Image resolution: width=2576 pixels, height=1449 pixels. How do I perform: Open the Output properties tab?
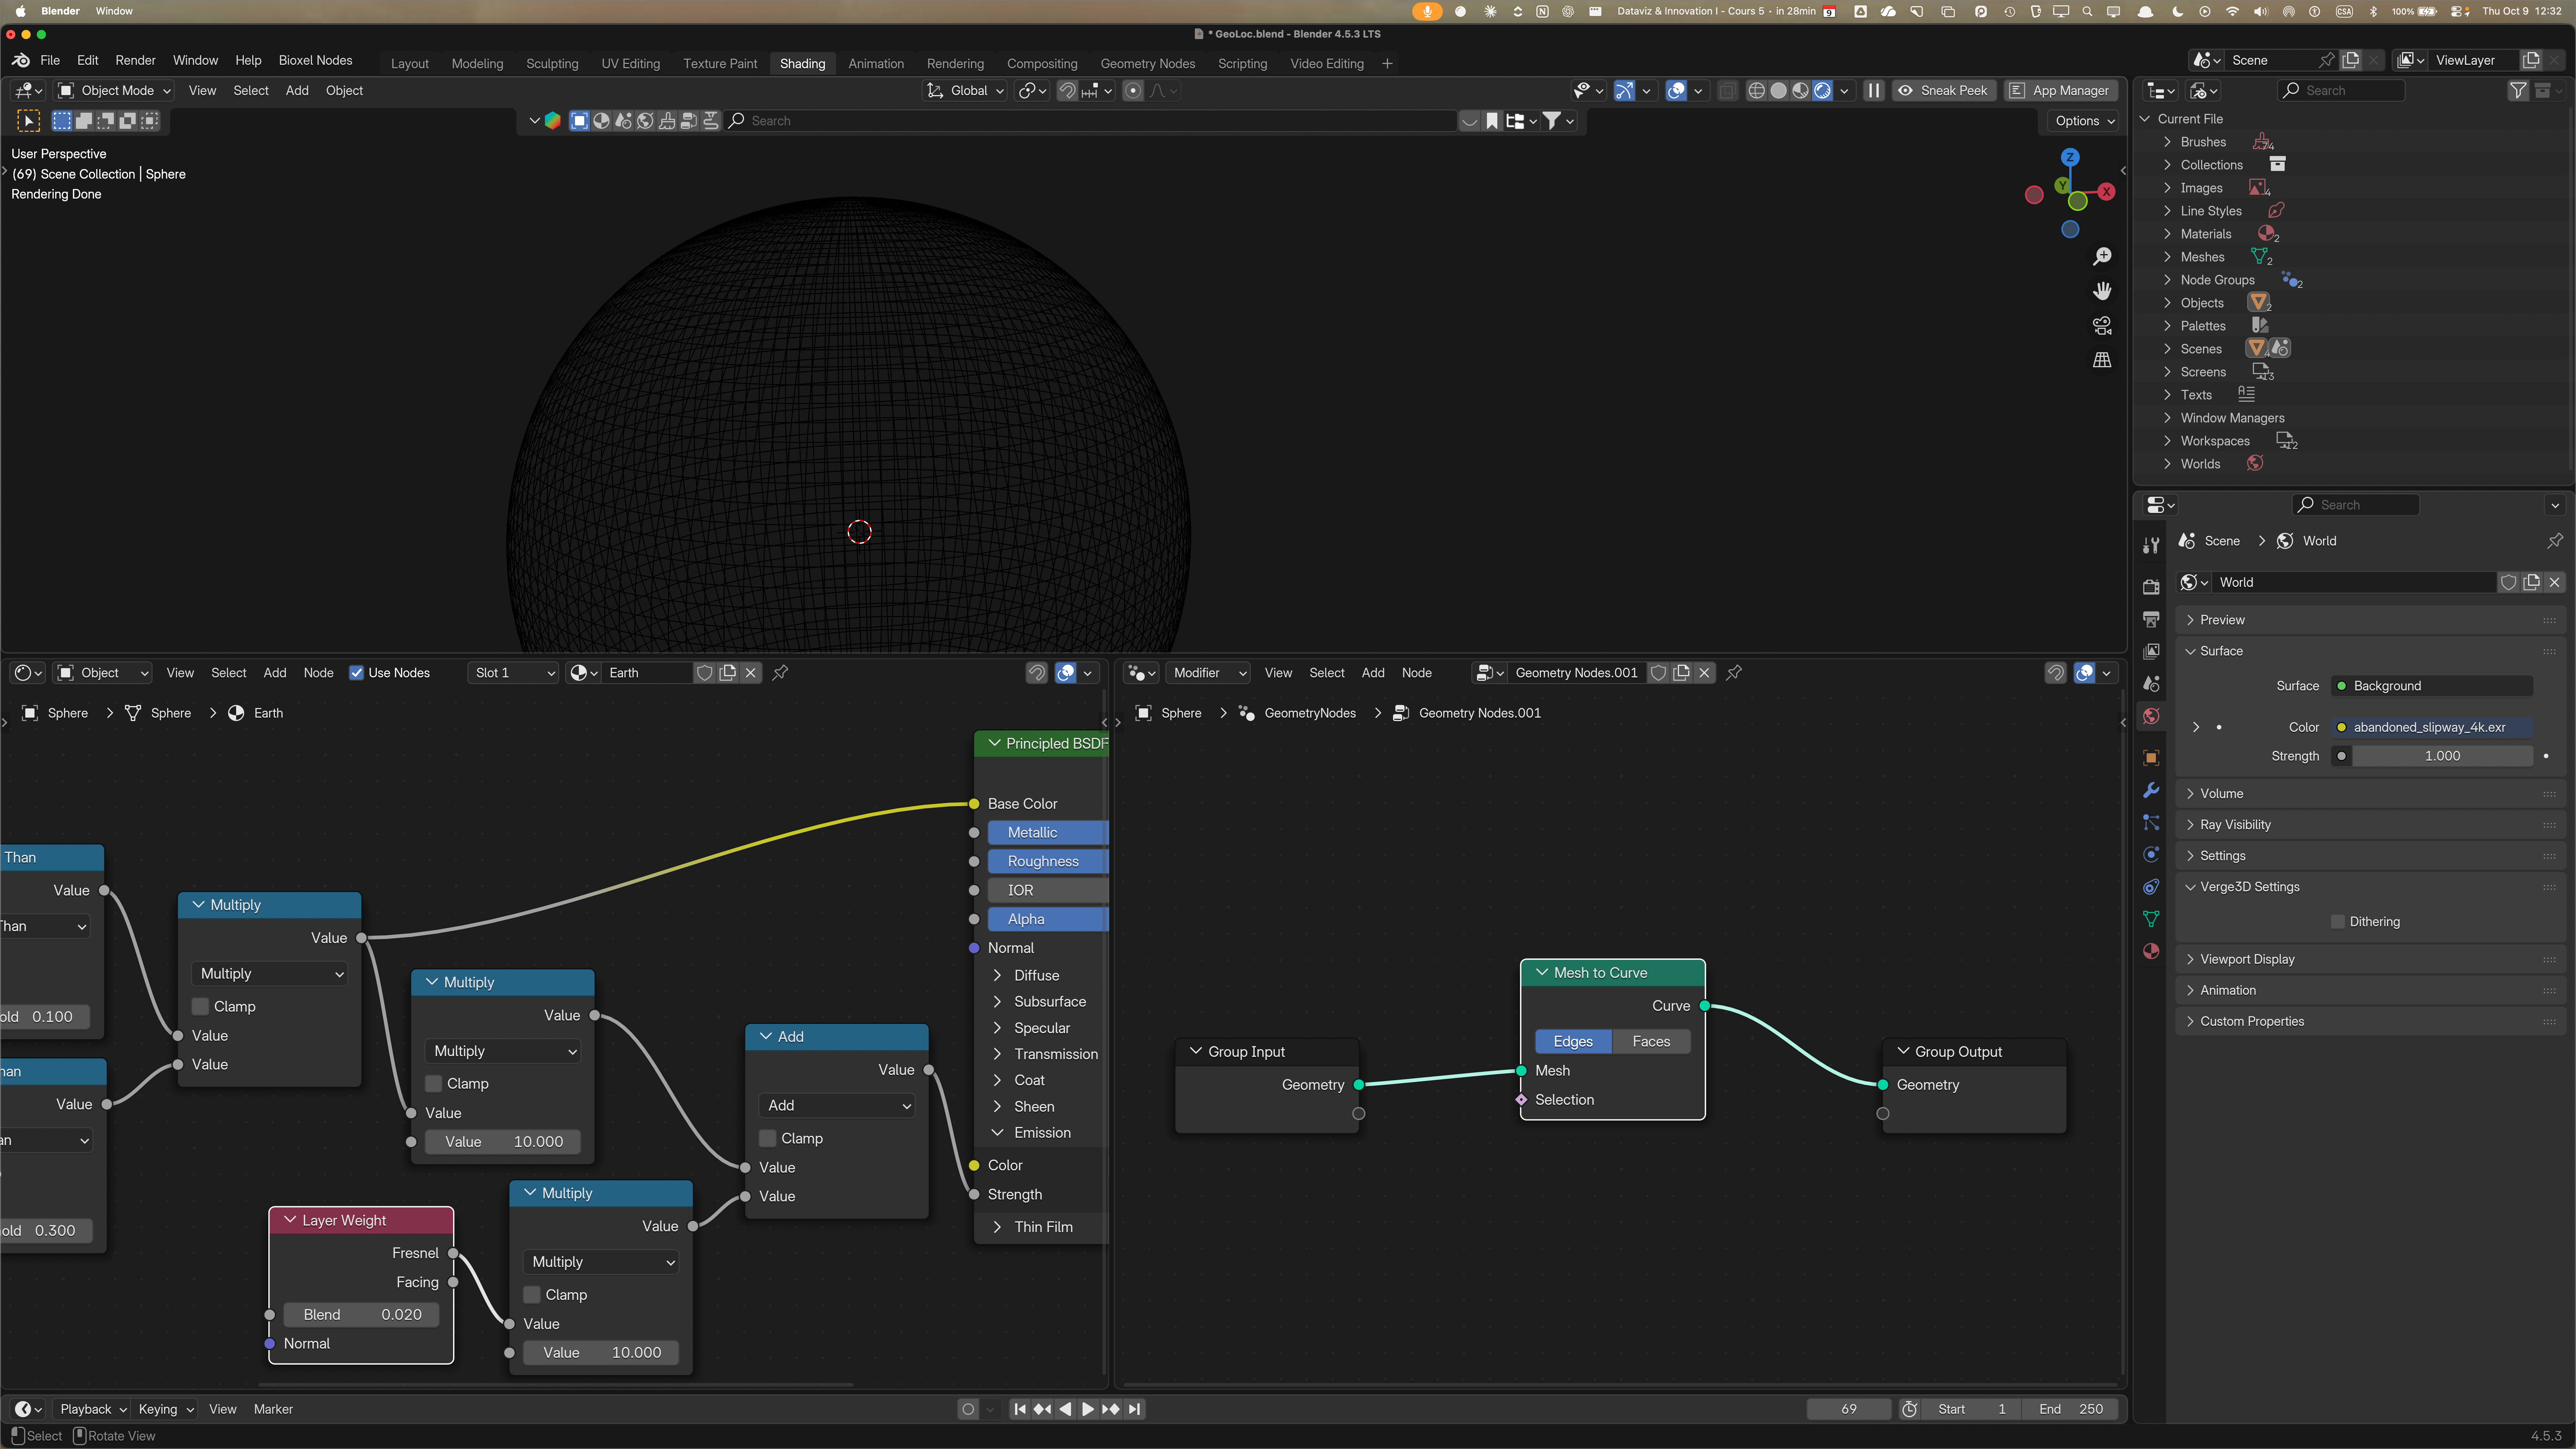tap(2151, 619)
